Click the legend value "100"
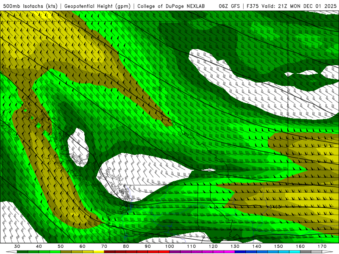This screenshot has width=339, height=254. click(169, 246)
